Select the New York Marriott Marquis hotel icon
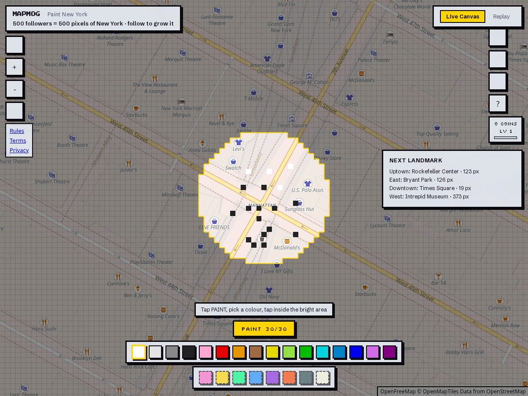 click(x=181, y=102)
